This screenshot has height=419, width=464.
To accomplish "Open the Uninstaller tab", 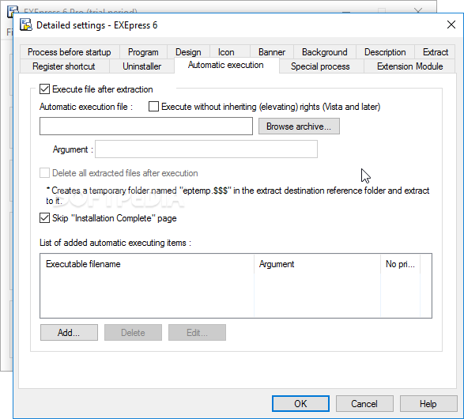I will [141, 66].
